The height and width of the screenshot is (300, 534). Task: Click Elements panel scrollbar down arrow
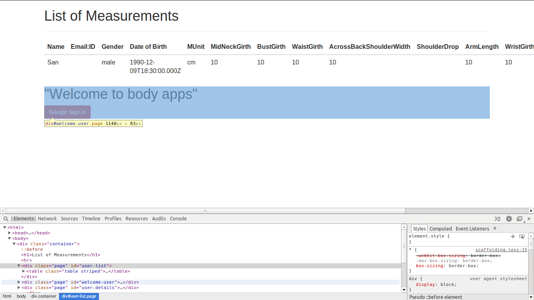pos(404,289)
